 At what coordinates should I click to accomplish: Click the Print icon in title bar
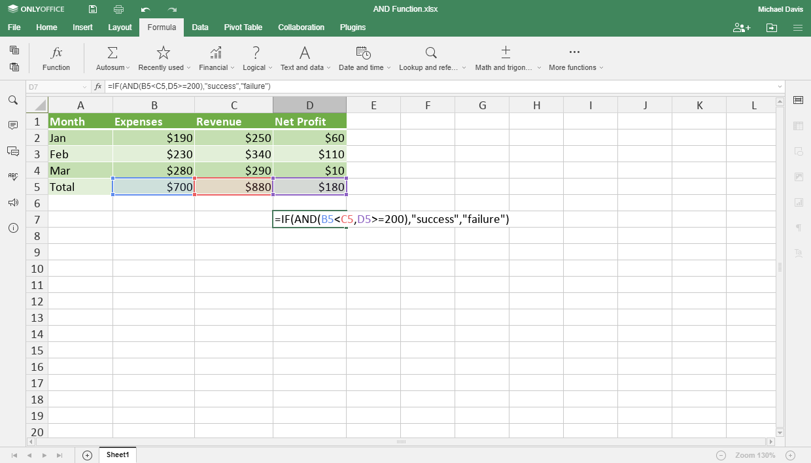(118, 9)
